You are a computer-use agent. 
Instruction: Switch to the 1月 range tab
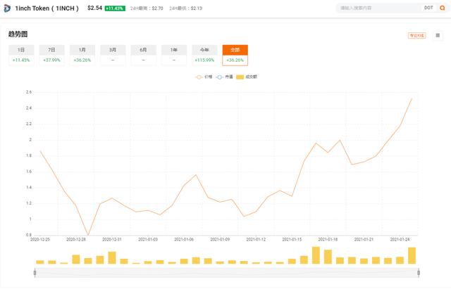[x=82, y=55]
